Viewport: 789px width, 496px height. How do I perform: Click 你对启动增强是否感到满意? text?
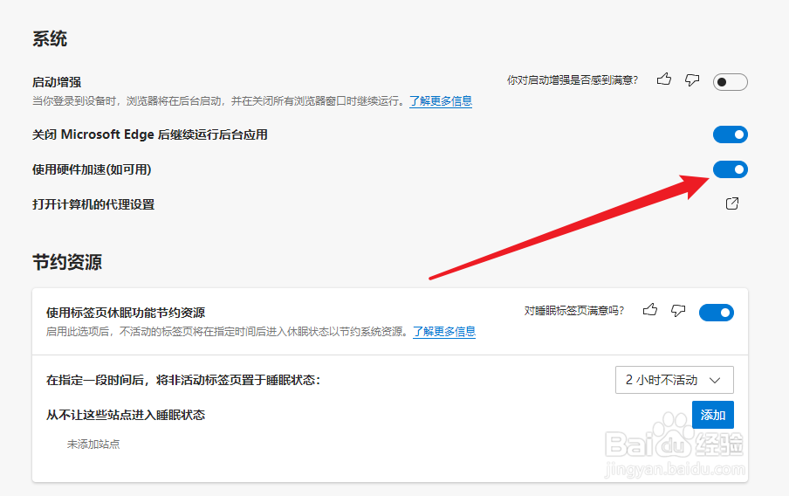573,80
